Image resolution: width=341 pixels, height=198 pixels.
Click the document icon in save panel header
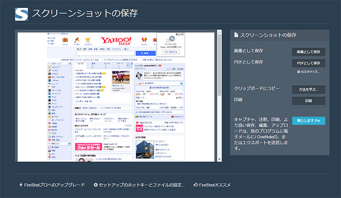[x=237, y=35]
